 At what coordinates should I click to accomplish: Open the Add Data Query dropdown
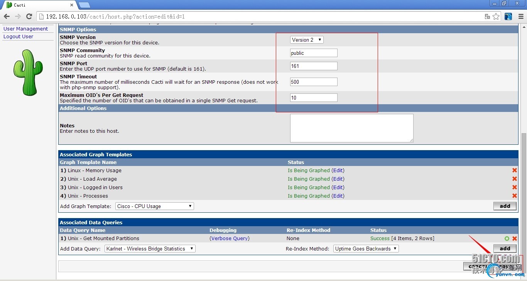(150, 249)
